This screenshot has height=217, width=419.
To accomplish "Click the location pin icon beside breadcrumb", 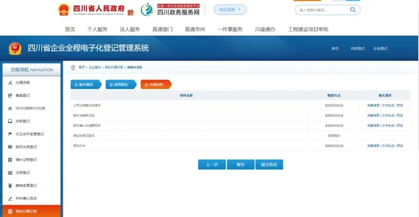I will [73, 68].
